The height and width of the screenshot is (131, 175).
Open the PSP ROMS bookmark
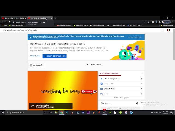click(135, 25)
